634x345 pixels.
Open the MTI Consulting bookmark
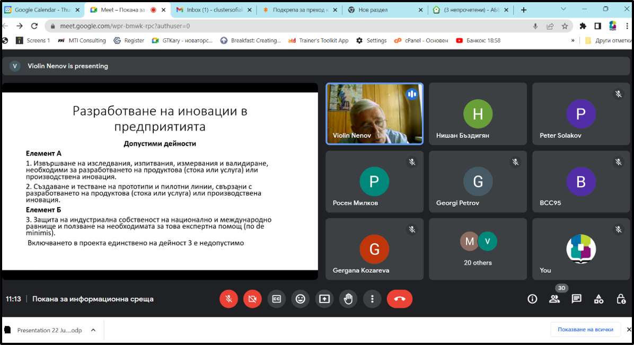82,40
